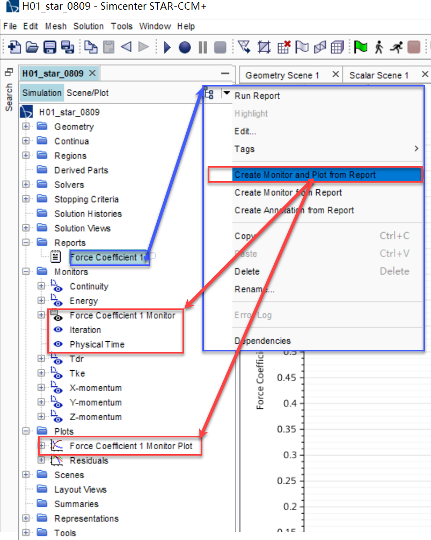Click the walking man step icon
This screenshot has height=540, width=431.
pyautogui.click(x=379, y=47)
